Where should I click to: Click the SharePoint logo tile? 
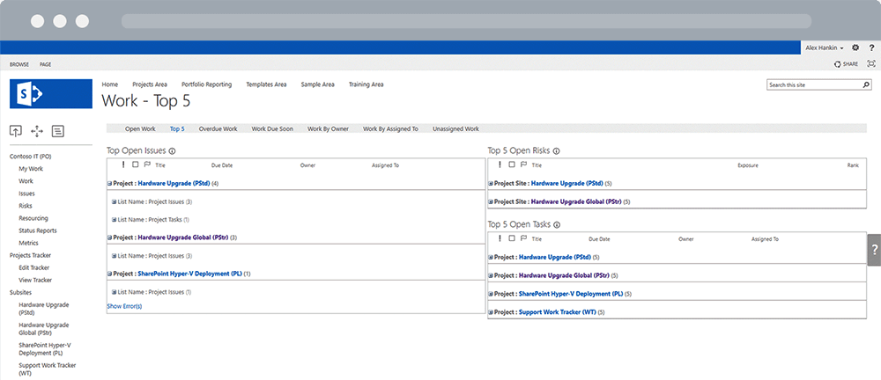(51, 93)
